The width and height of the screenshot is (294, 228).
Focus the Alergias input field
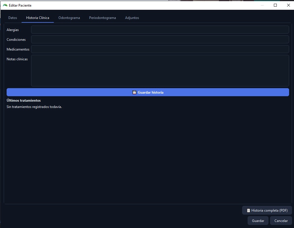(x=160, y=30)
